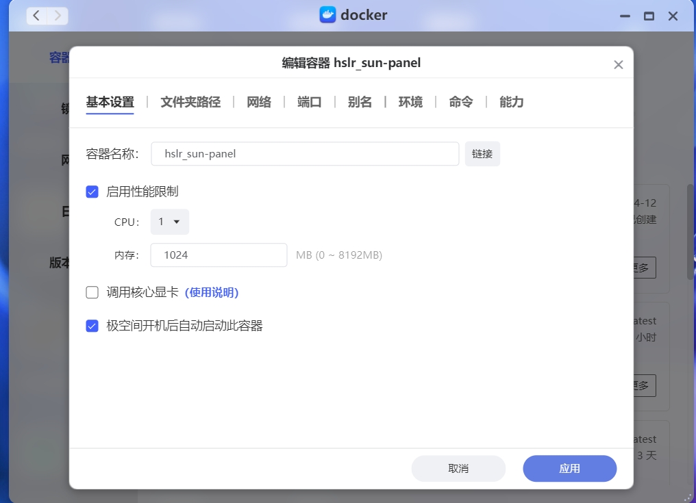Open the 使用说明 link
Viewport: 696px width, 503px height.
(212, 293)
